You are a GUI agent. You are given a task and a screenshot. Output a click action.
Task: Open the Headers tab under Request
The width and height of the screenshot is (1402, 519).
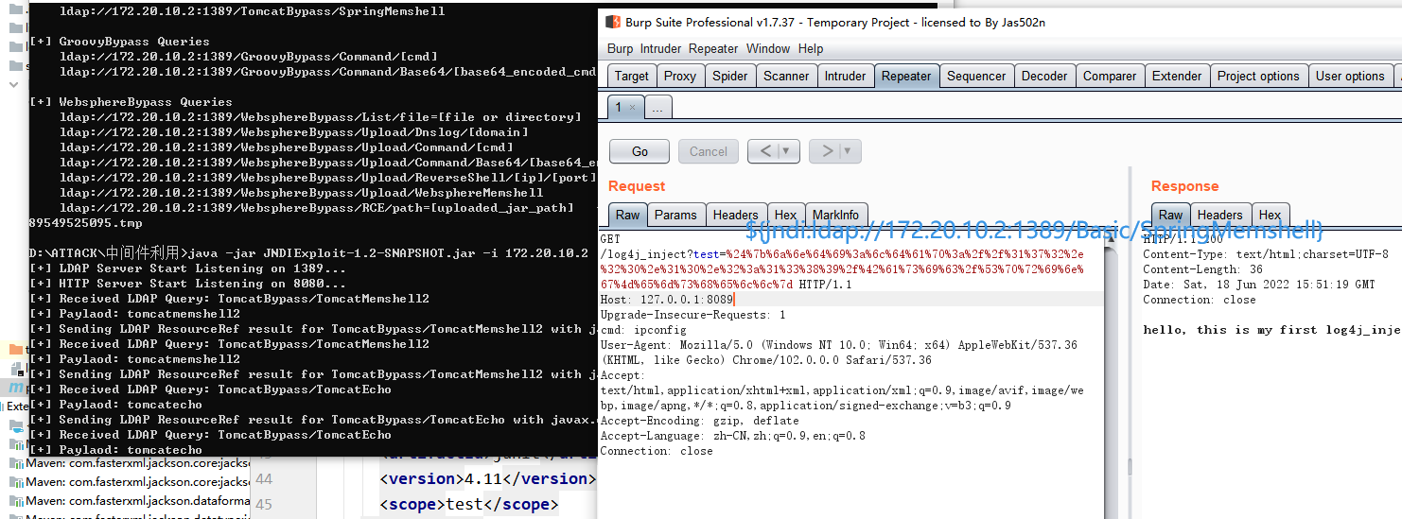coord(735,215)
